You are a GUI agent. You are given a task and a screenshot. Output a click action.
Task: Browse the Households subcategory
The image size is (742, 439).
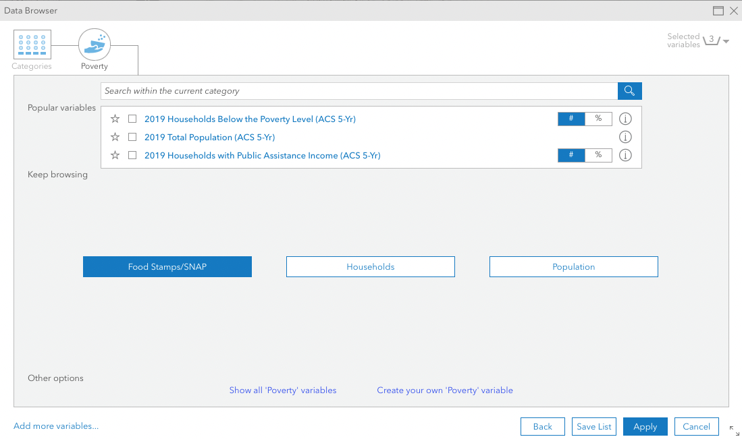click(x=371, y=266)
